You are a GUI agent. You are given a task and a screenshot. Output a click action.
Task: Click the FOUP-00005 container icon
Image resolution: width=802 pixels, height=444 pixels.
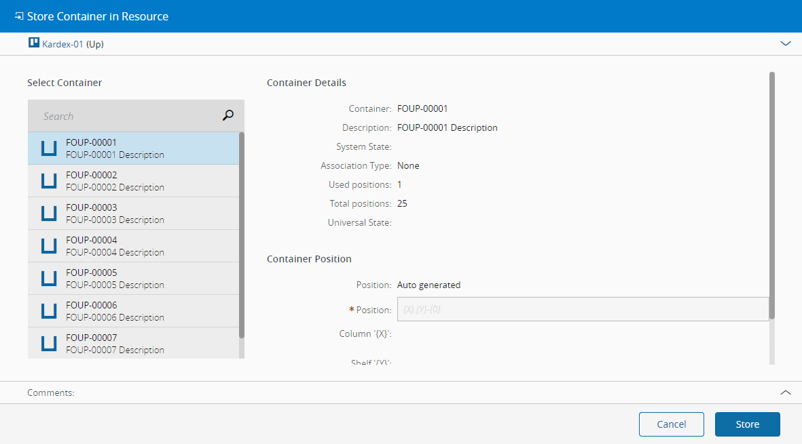pos(48,279)
